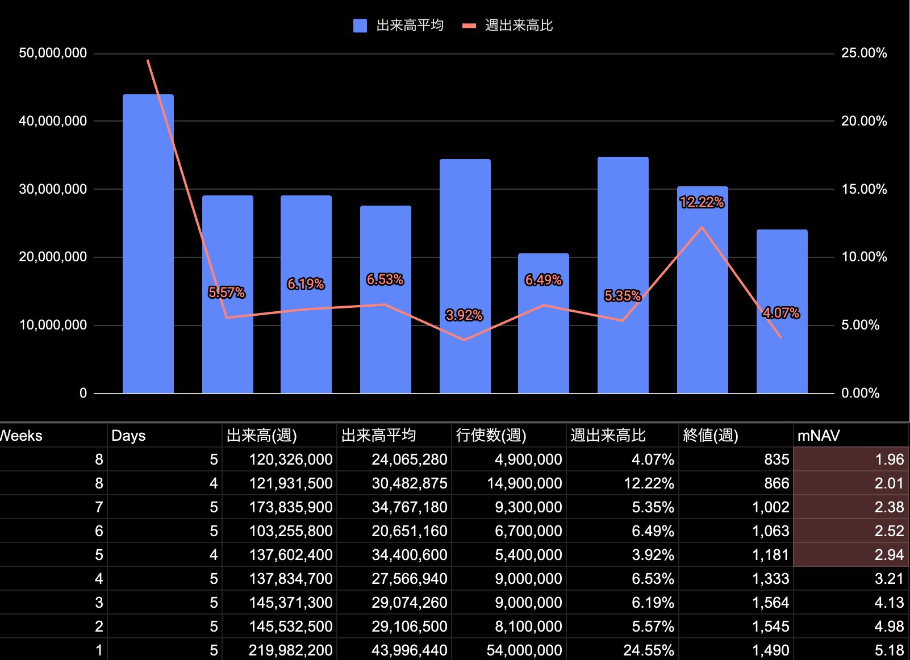Select the cell containing 137,602,400

279,555
